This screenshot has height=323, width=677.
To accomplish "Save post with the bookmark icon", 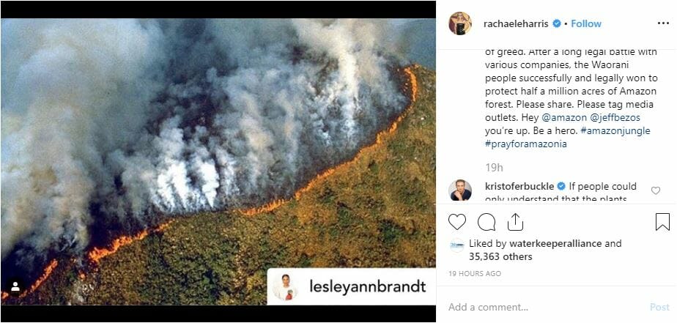I will click(x=662, y=222).
